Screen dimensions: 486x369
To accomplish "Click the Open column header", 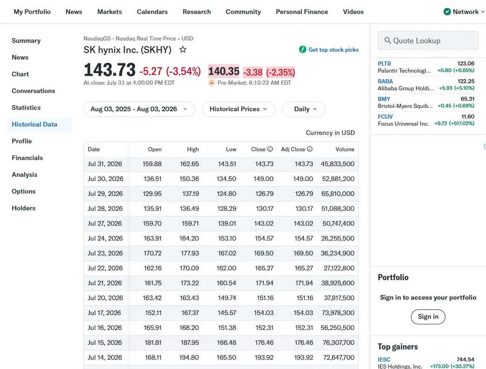I will [x=155, y=149].
